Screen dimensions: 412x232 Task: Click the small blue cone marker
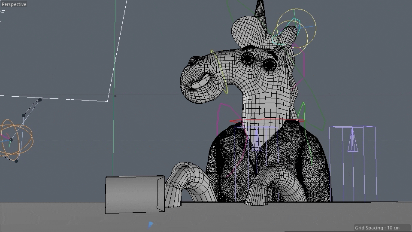point(150,225)
